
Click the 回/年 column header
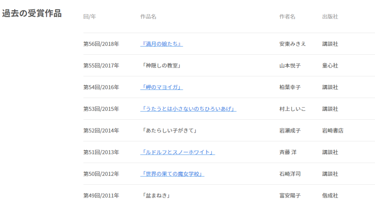90,17
